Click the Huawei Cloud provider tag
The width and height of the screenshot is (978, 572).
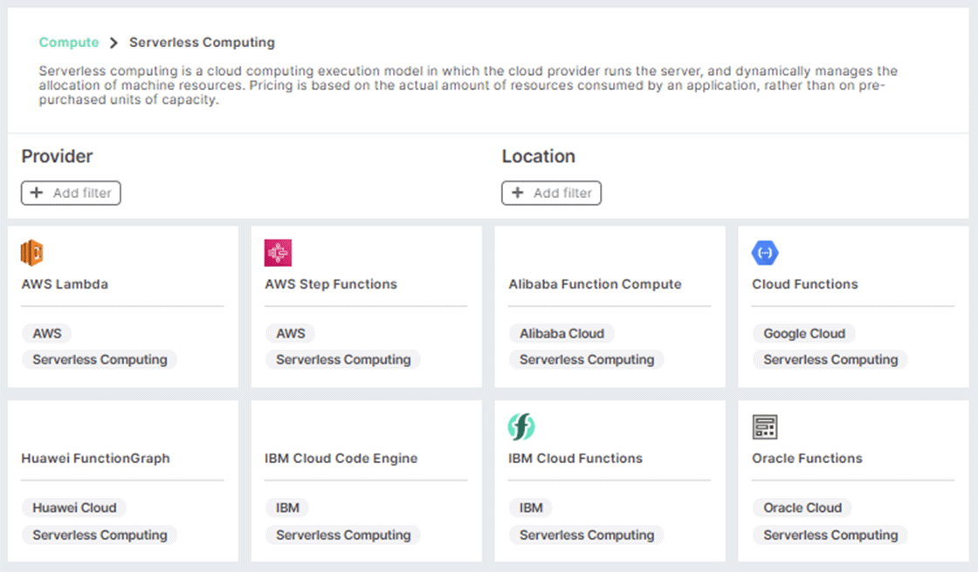coord(74,507)
